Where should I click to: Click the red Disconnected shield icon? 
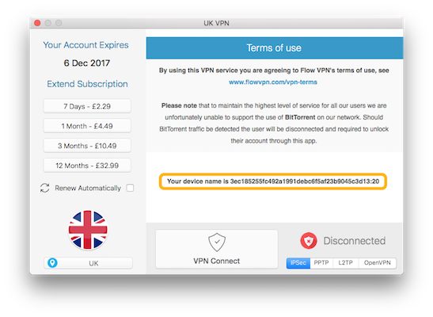309,240
